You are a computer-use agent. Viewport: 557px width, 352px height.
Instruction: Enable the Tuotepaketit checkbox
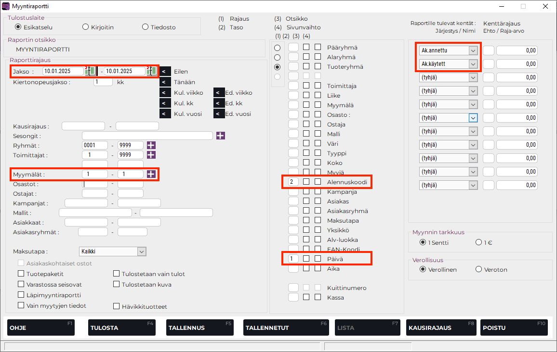(21, 274)
